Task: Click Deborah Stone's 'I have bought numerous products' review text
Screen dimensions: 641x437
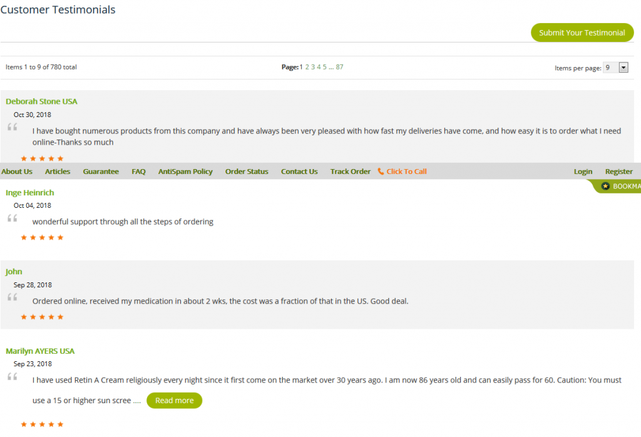Action: [x=327, y=136]
